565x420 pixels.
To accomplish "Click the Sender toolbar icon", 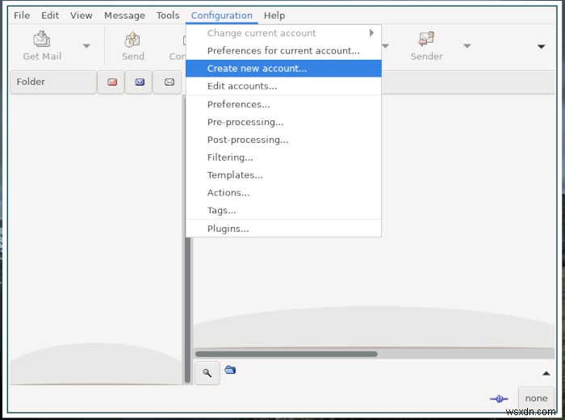I will coord(426,39).
